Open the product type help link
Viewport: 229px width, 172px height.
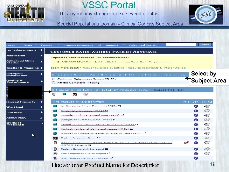(169, 90)
